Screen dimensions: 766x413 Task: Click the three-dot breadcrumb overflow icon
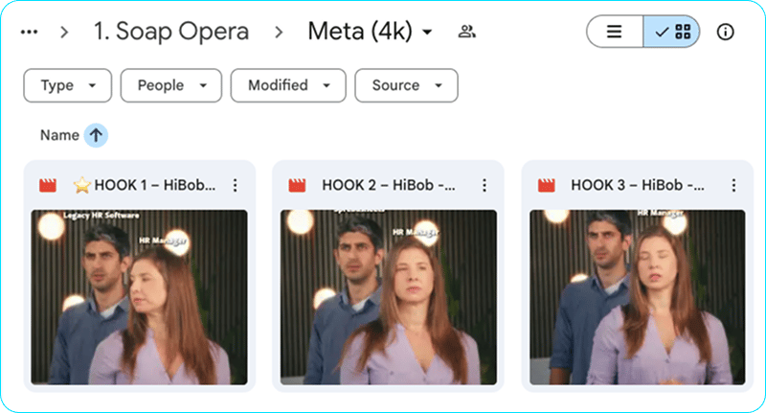(x=30, y=32)
